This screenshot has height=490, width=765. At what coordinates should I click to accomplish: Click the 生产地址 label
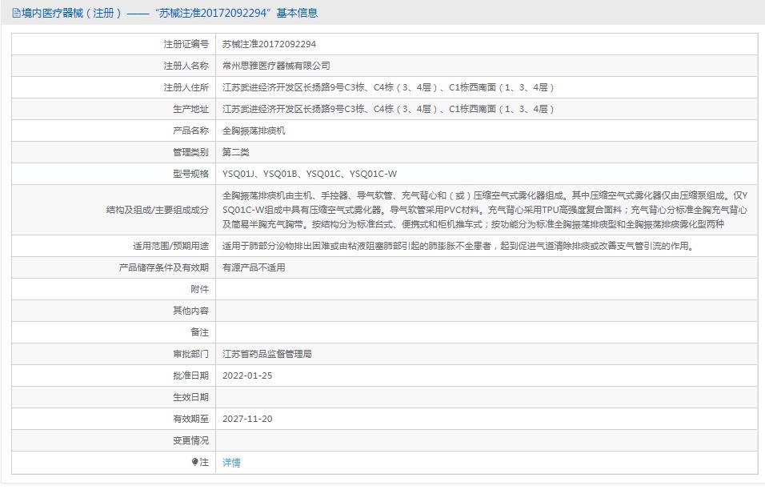click(190, 109)
